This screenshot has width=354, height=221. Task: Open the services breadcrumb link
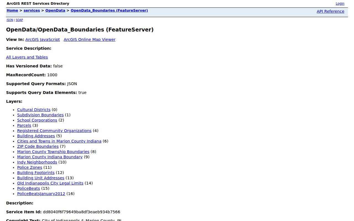(x=32, y=10)
